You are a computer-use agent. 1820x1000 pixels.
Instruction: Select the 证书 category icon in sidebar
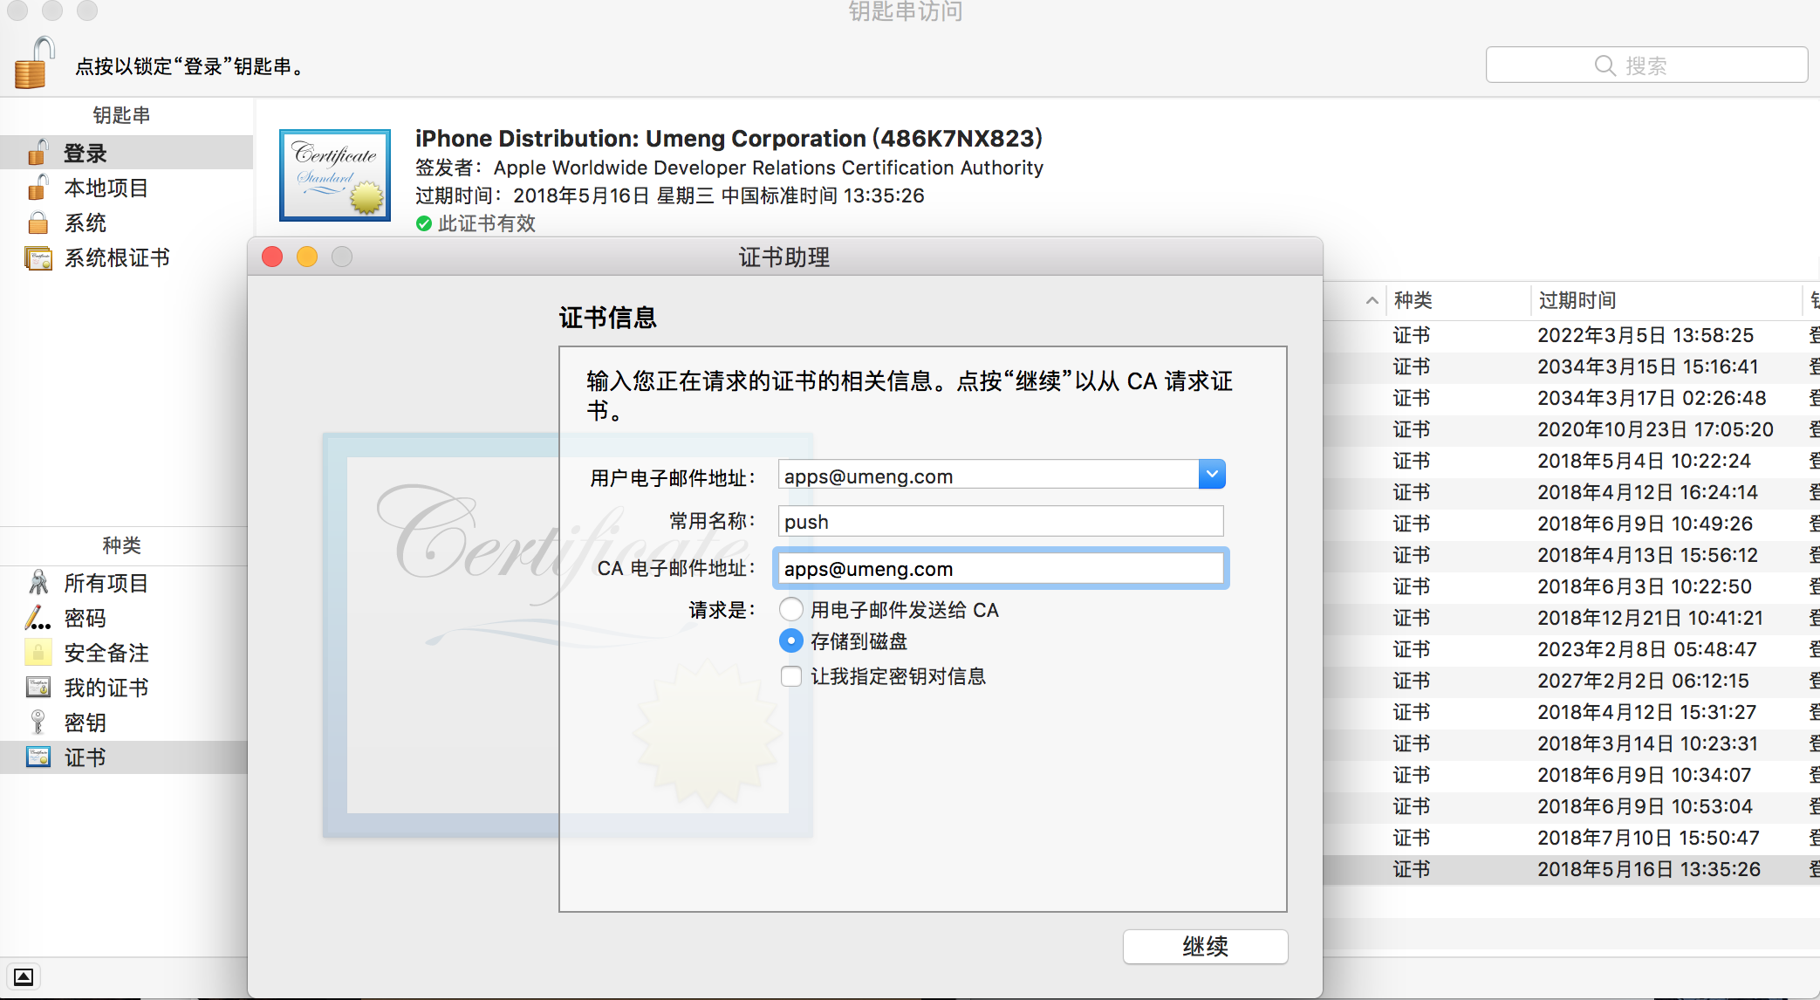38,757
